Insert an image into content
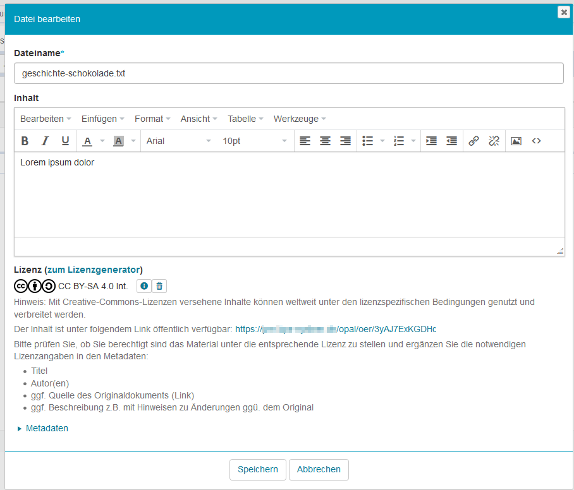 tap(516, 141)
